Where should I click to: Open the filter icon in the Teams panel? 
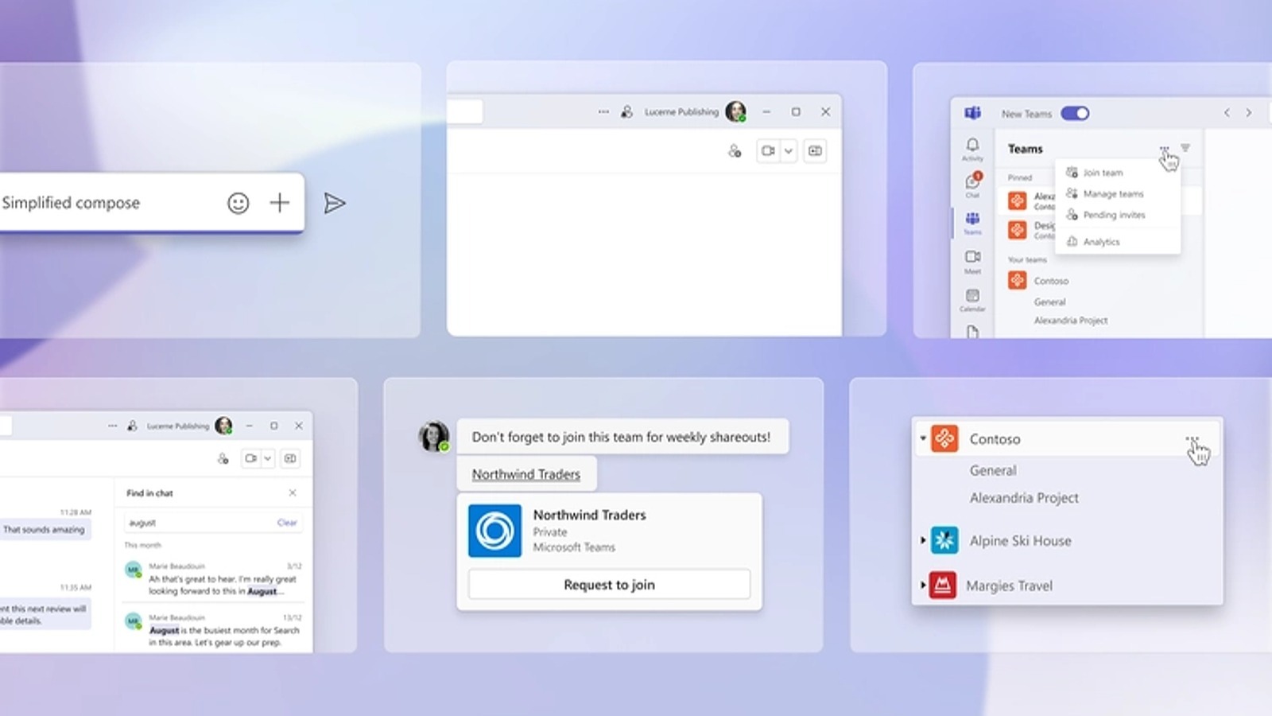1185,147
